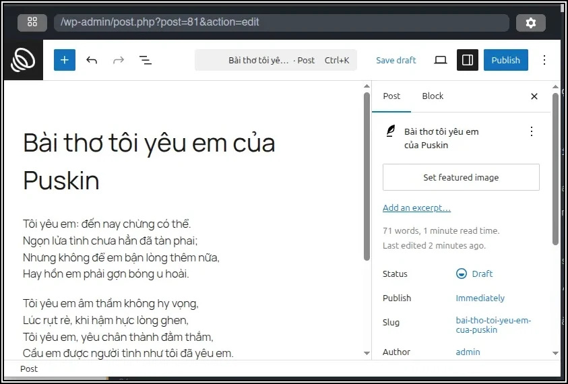Image resolution: width=568 pixels, height=384 pixels.
Task: Switch to the Block tab
Action: pos(433,96)
